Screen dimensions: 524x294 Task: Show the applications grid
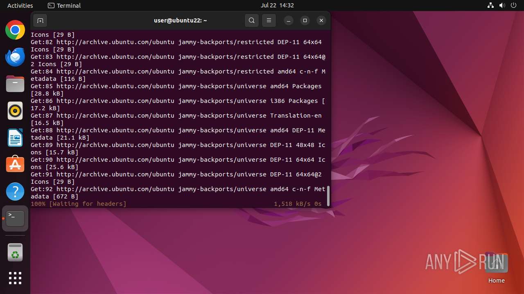pyautogui.click(x=15, y=278)
